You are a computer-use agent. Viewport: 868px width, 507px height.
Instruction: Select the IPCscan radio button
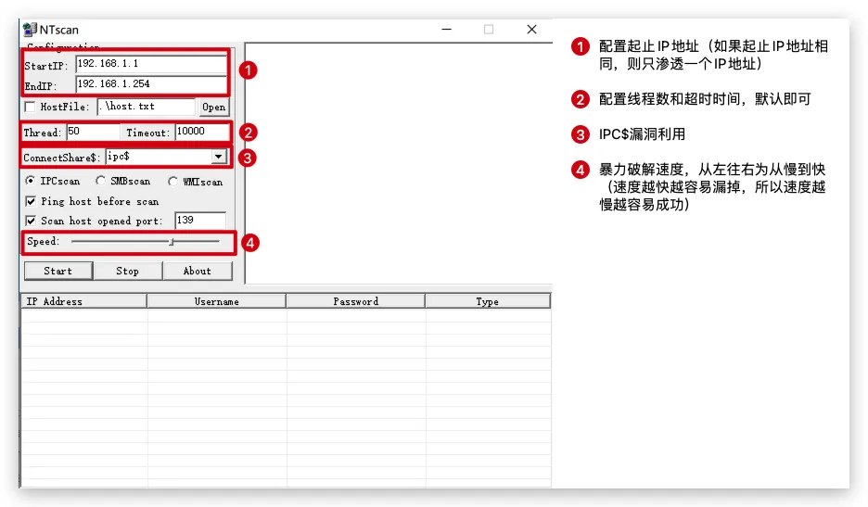tap(30, 181)
